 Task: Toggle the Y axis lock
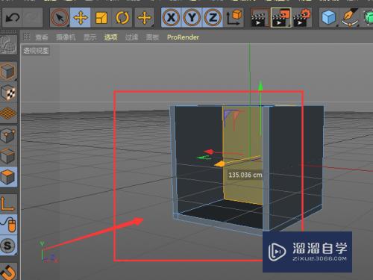pyautogui.click(x=192, y=17)
